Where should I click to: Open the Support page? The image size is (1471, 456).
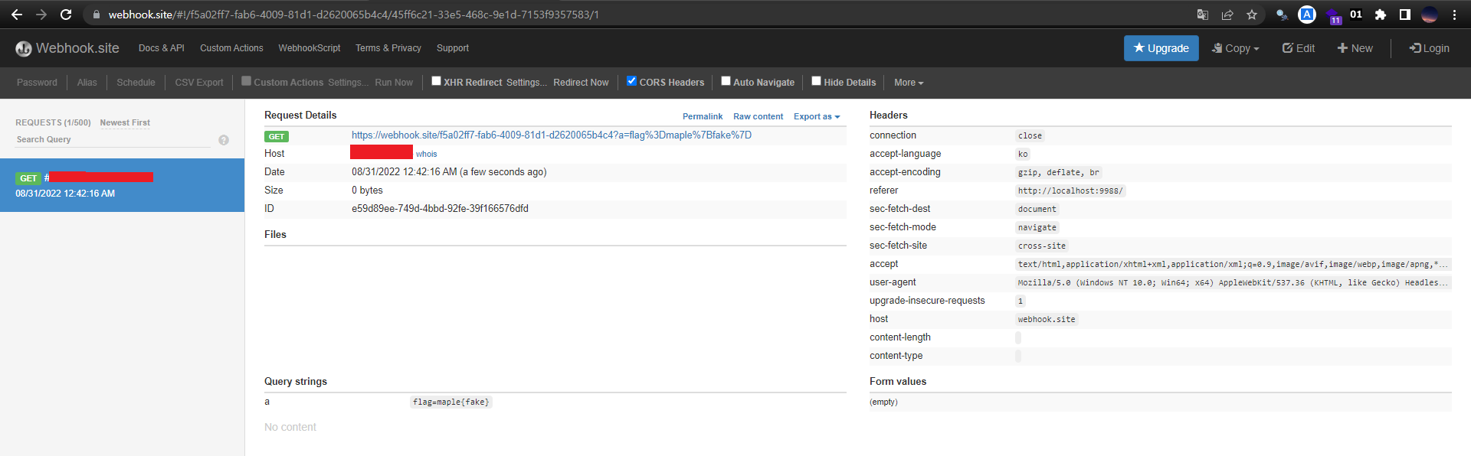tap(453, 48)
